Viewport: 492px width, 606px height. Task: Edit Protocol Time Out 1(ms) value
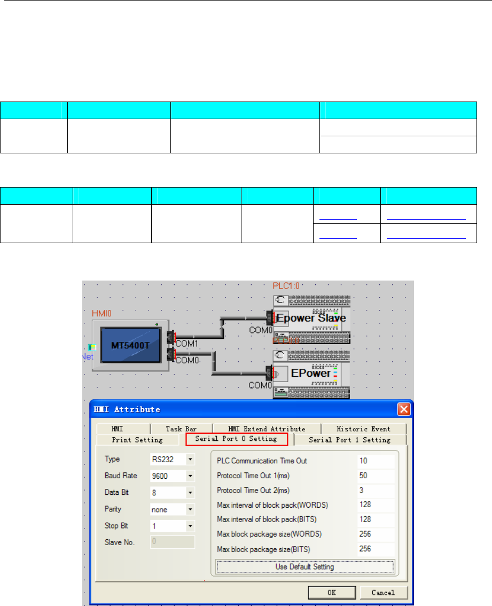click(376, 476)
